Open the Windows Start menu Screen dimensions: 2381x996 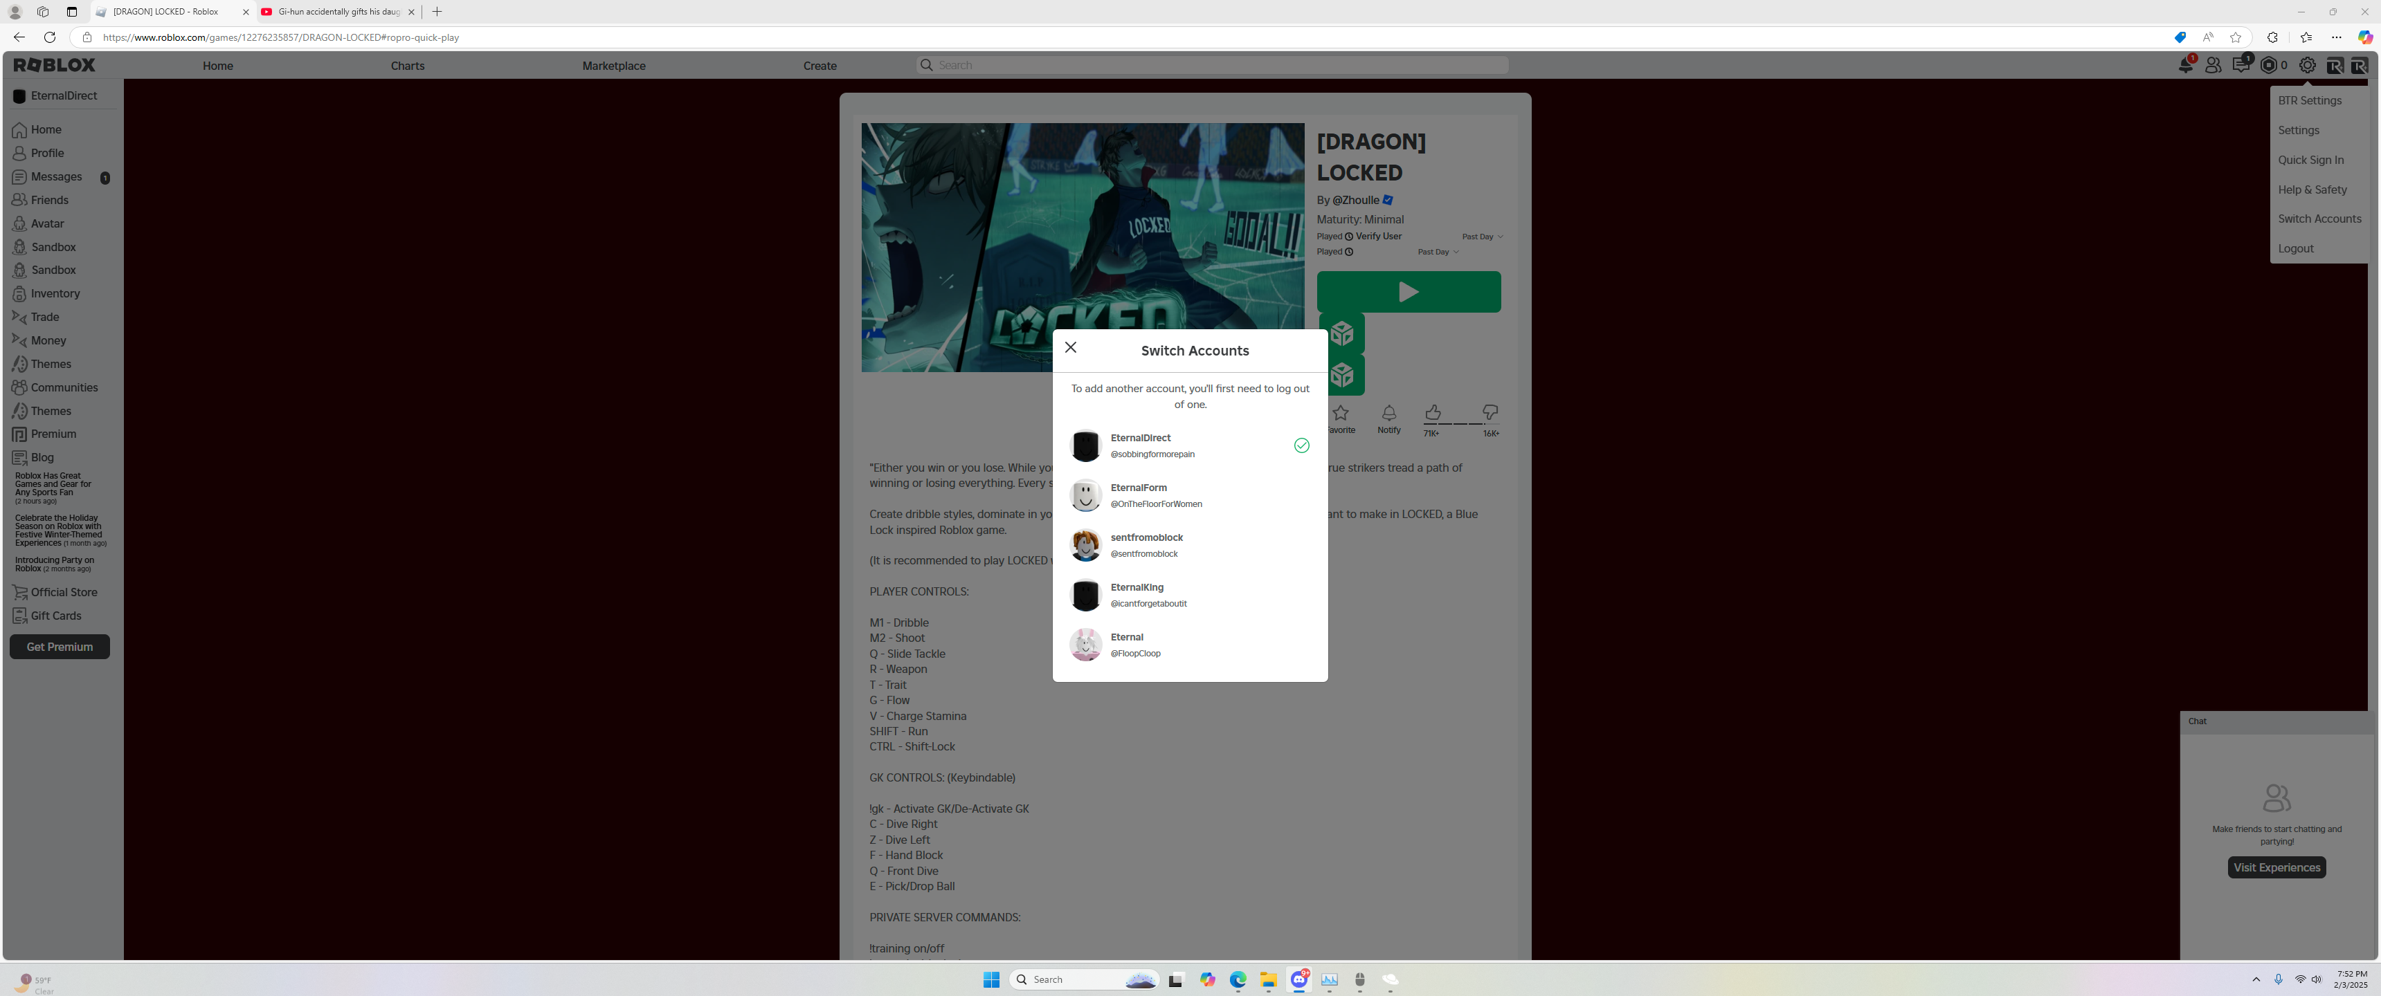coord(991,979)
